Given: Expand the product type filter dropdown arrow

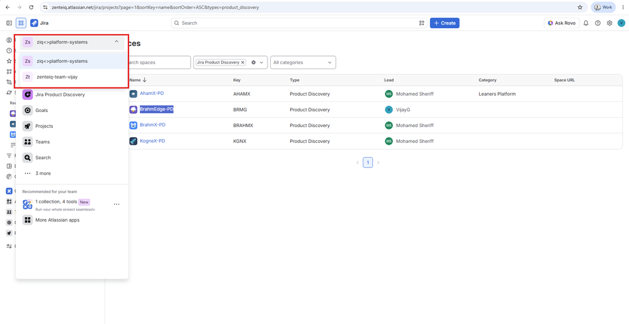Looking at the screenshot, I should pos(261,62).
